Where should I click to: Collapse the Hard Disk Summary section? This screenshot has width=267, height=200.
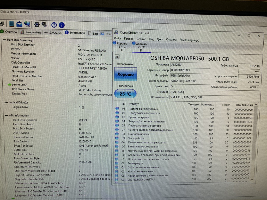(x=5, y=40)
